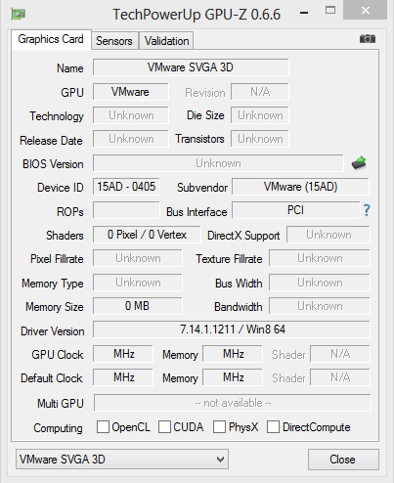Click the Multi GPU not available field
This screenshot has width=394, height=483.
pos(233,403)
